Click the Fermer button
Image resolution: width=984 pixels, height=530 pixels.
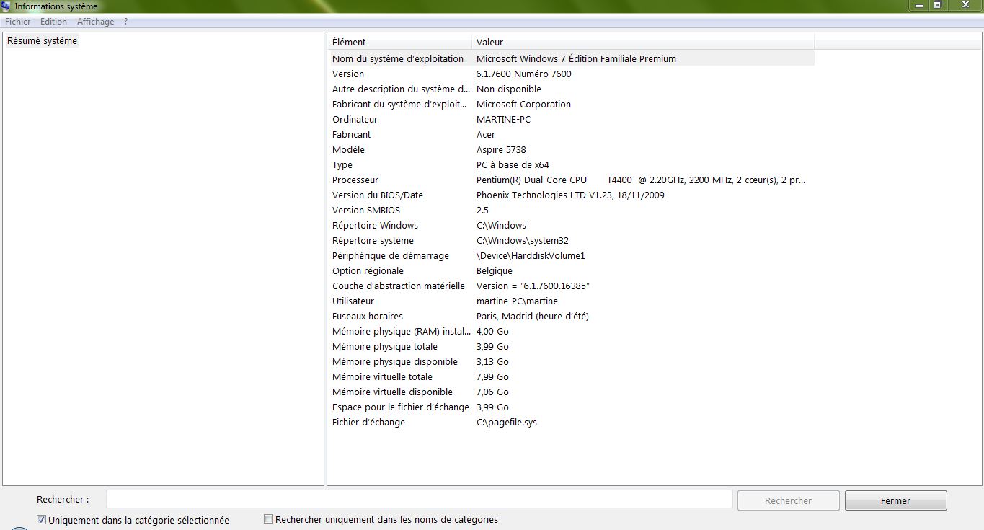[x=895, y=500]
